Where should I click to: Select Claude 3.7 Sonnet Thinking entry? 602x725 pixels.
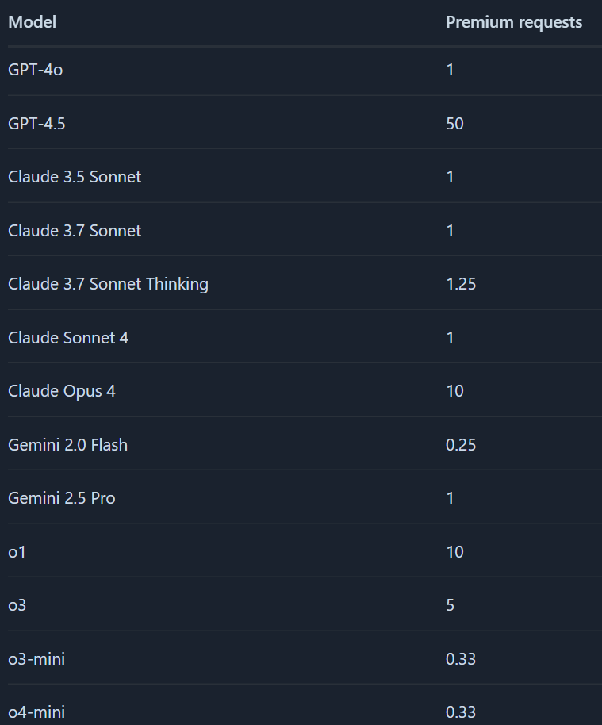point(108,284)
